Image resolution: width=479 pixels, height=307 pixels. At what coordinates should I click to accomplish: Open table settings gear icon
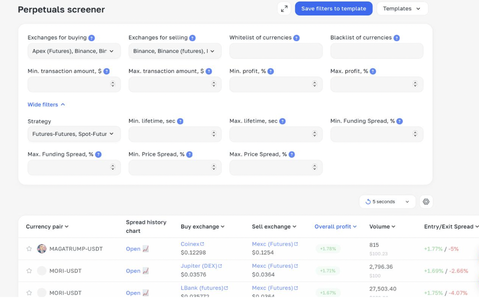pyautogui.click(x=426, y=202)
